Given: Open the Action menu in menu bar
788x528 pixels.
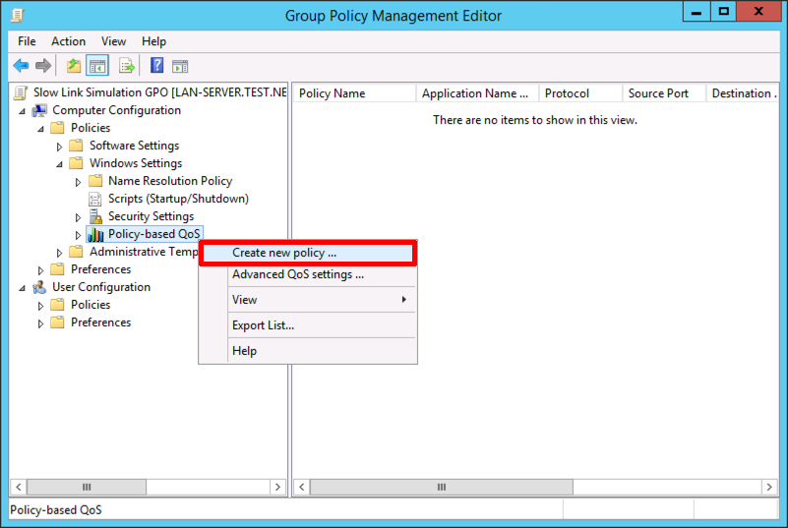Looking at the screenshot, I should coord(68,41).
